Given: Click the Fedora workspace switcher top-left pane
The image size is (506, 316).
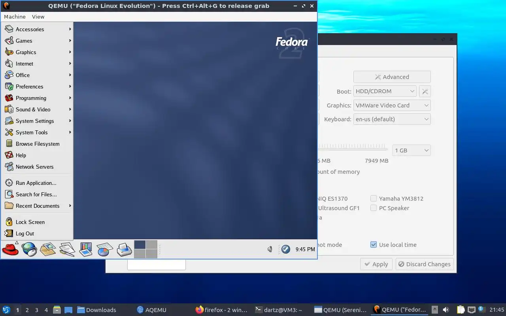Looking at the screenshot, I should click(140, 245).
